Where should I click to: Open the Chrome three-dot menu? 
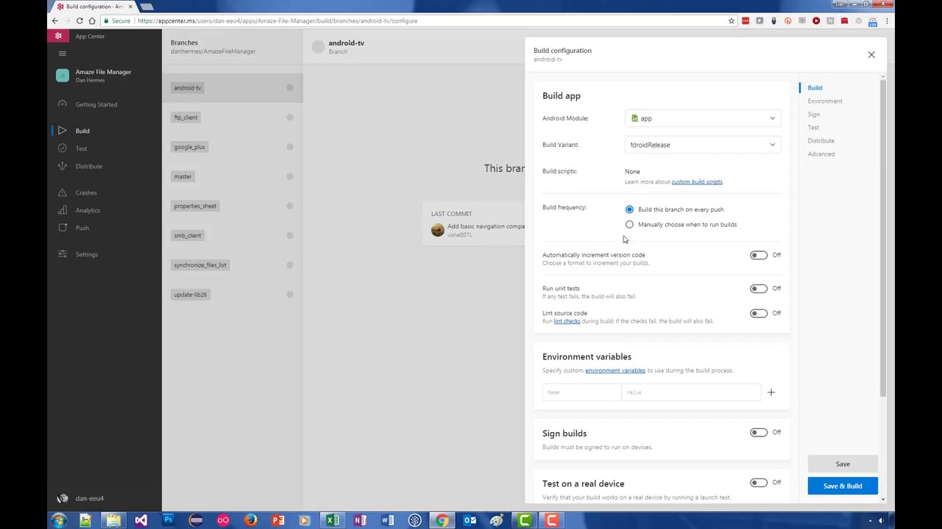point(887,21)
